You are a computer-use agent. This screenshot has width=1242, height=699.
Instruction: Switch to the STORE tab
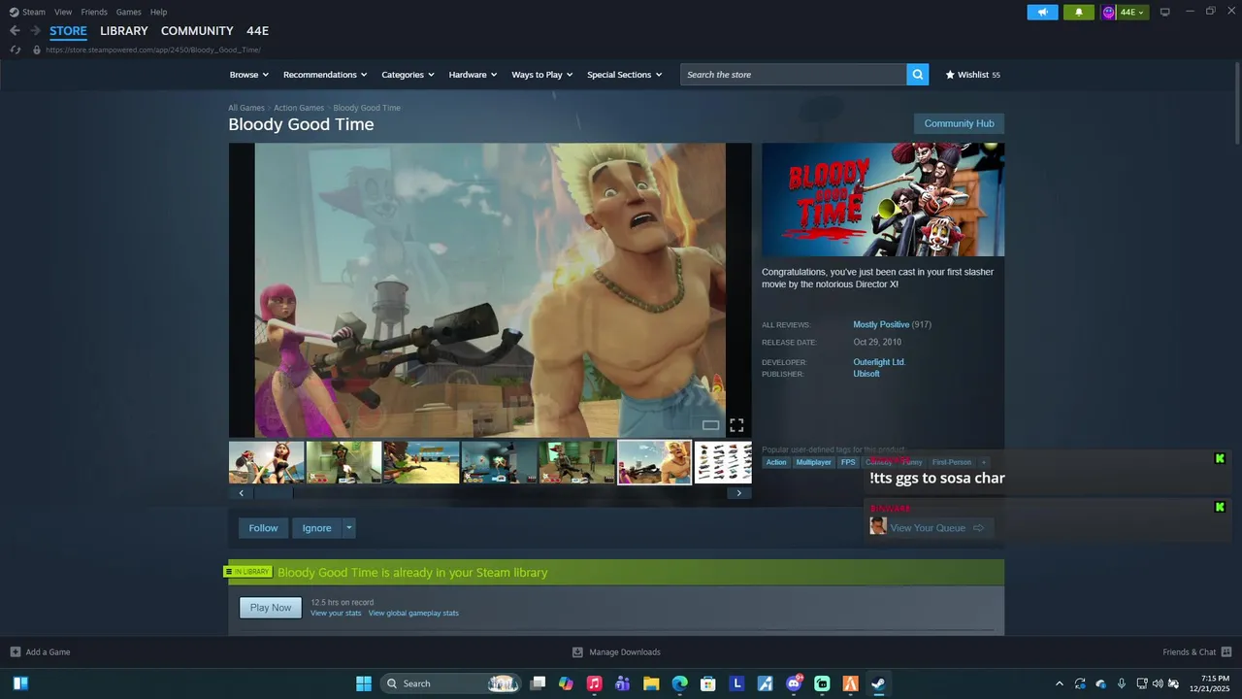pos(68,31)
